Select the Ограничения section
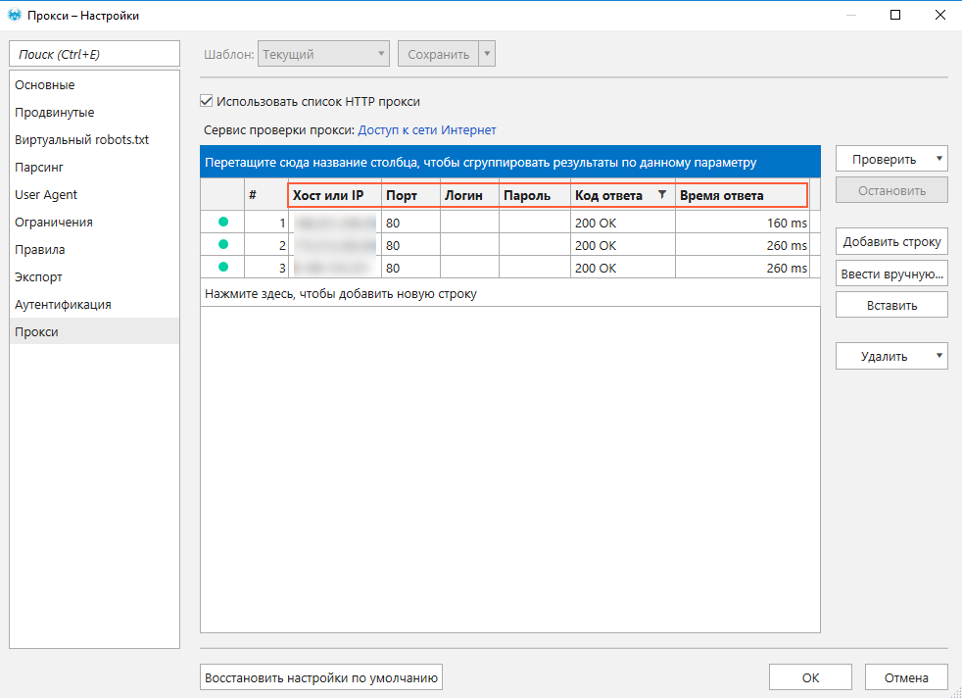The height and width of the screenshot is (698, 962). coord(94,222)
